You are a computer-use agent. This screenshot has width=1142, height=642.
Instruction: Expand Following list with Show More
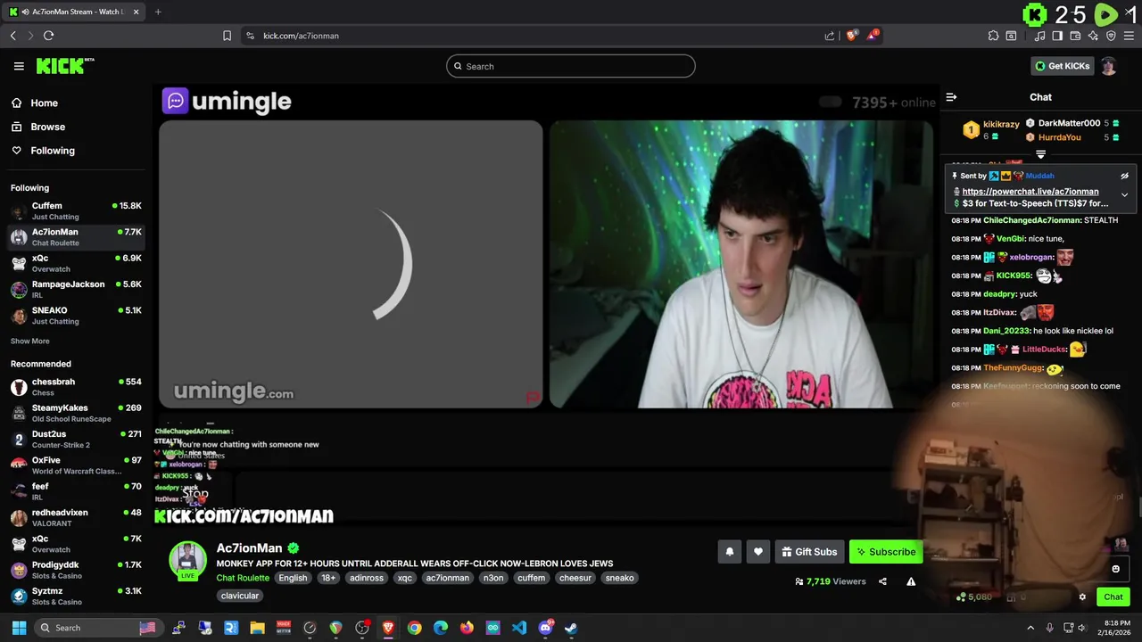[30, 341]
